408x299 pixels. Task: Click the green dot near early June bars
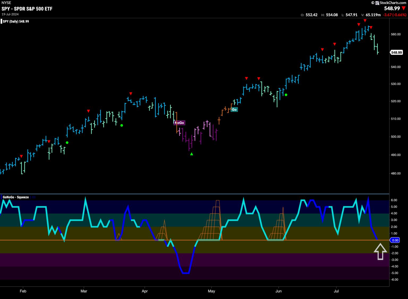click(x=286, y=95)
